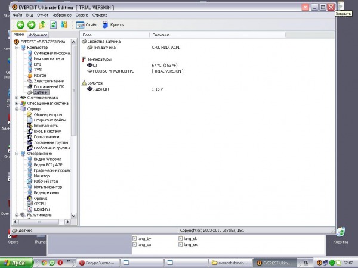This screenshot has width=358, height=268.
Task: Click the Поле column header
Action: pyautogui.click(x=115, y=35)
